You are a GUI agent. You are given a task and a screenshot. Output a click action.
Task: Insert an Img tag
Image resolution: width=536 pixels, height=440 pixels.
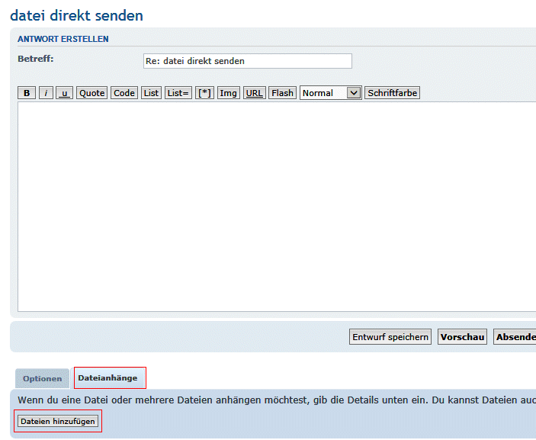click(x=228, y=93)
